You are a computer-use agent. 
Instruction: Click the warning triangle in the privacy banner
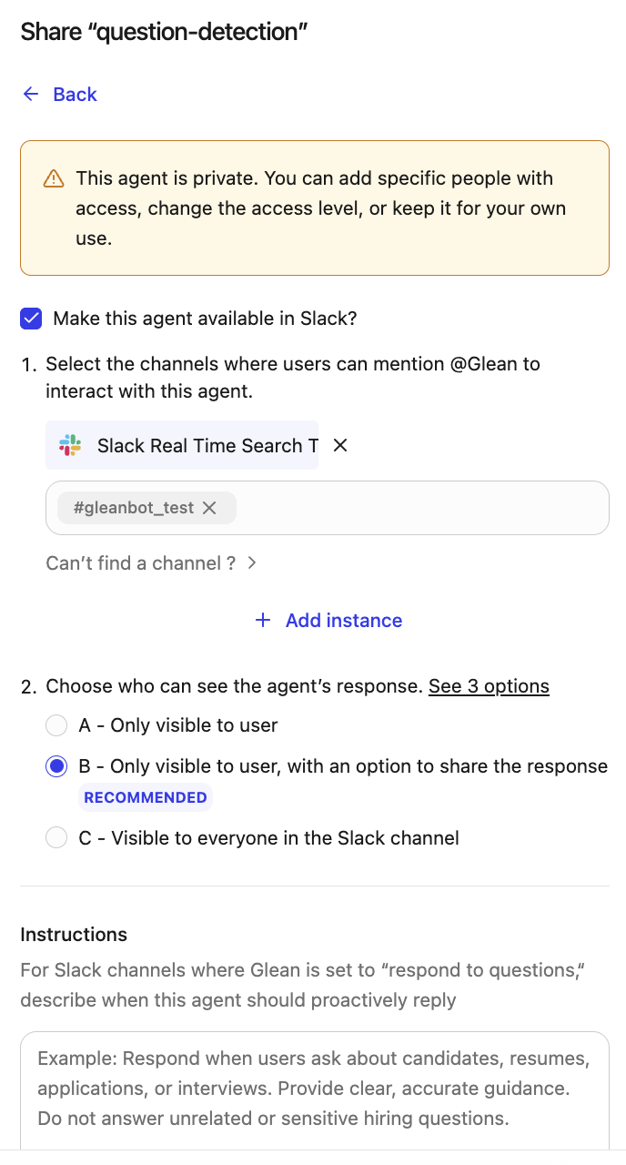pos(53,178)
